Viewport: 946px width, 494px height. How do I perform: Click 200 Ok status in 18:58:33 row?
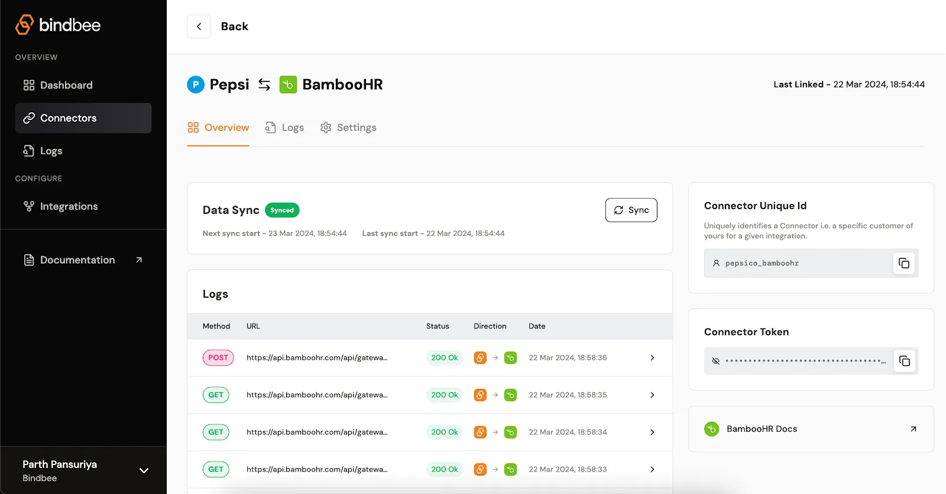pyautogui.click(x=445, y=469)
